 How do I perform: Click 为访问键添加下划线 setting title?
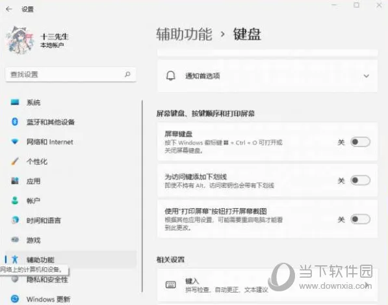pos(196,177)
